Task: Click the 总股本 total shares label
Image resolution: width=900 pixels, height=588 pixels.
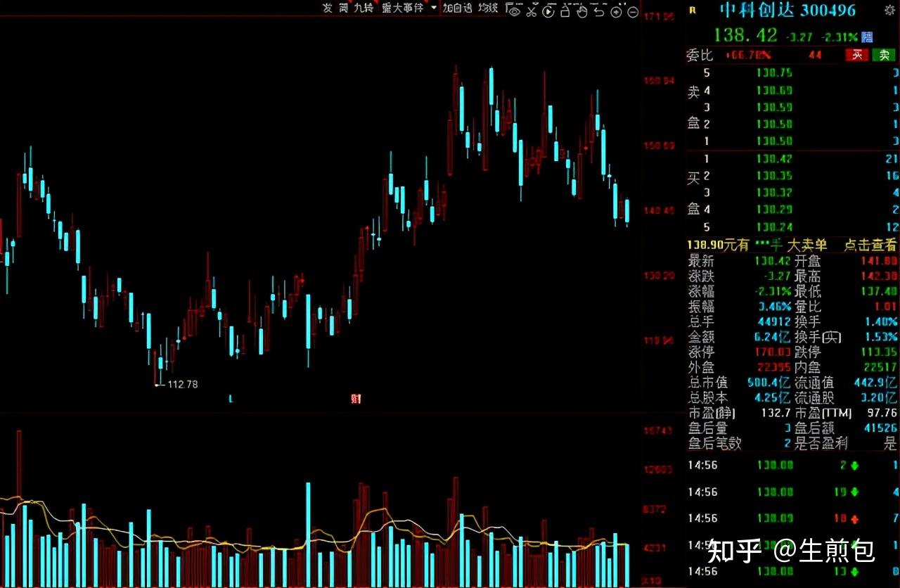Action: coord(707,398)
